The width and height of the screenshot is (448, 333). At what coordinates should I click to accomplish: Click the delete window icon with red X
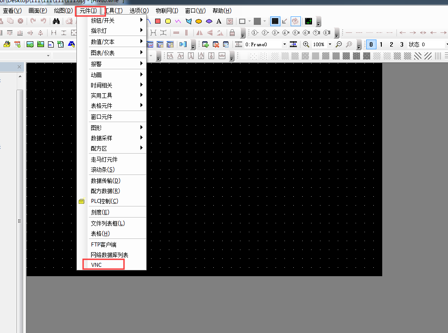tap(216, 44)
